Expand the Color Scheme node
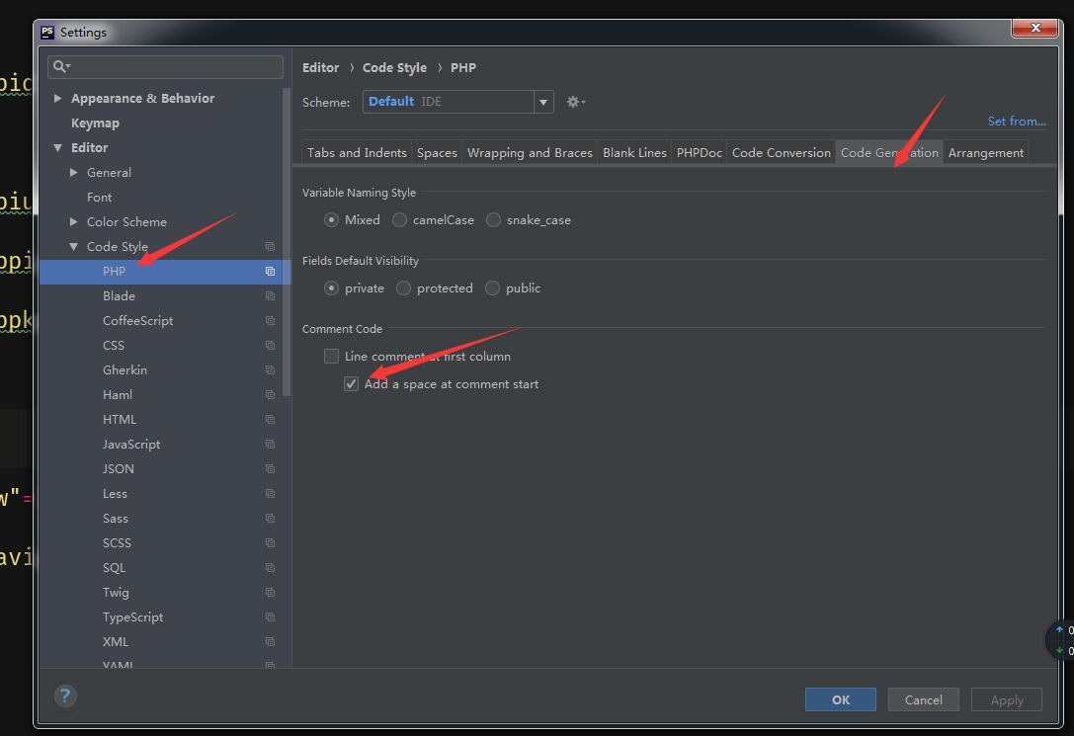Viewport: 1074px width, 736px height. [x=74, y=222]
